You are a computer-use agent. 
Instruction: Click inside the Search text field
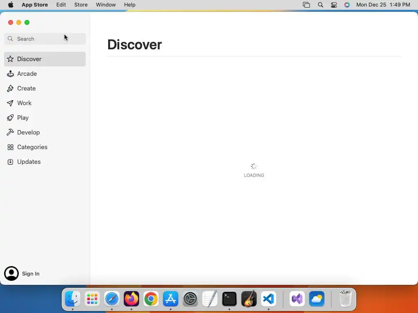[45, 39]
